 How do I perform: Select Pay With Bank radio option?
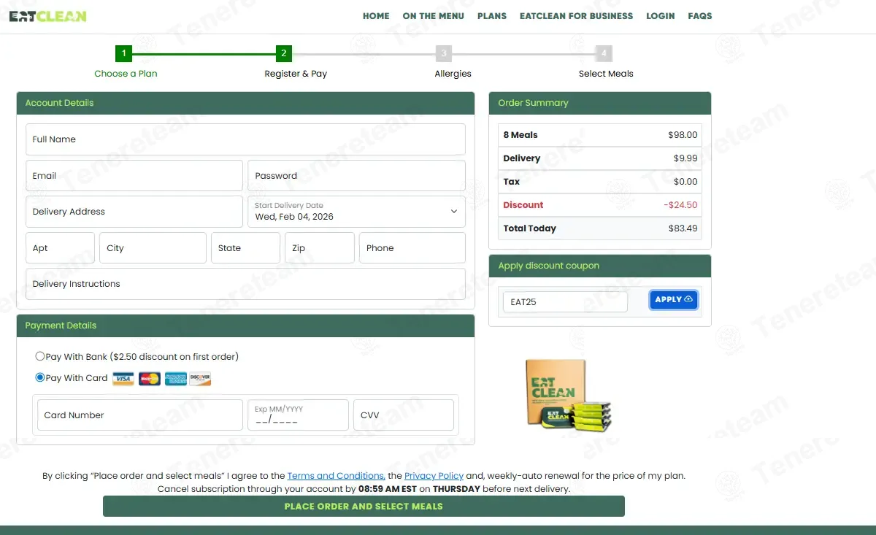click(x=40, y=357)
